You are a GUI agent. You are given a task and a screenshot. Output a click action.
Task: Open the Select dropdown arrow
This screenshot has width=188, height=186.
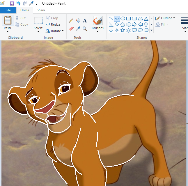pos(38,32)
